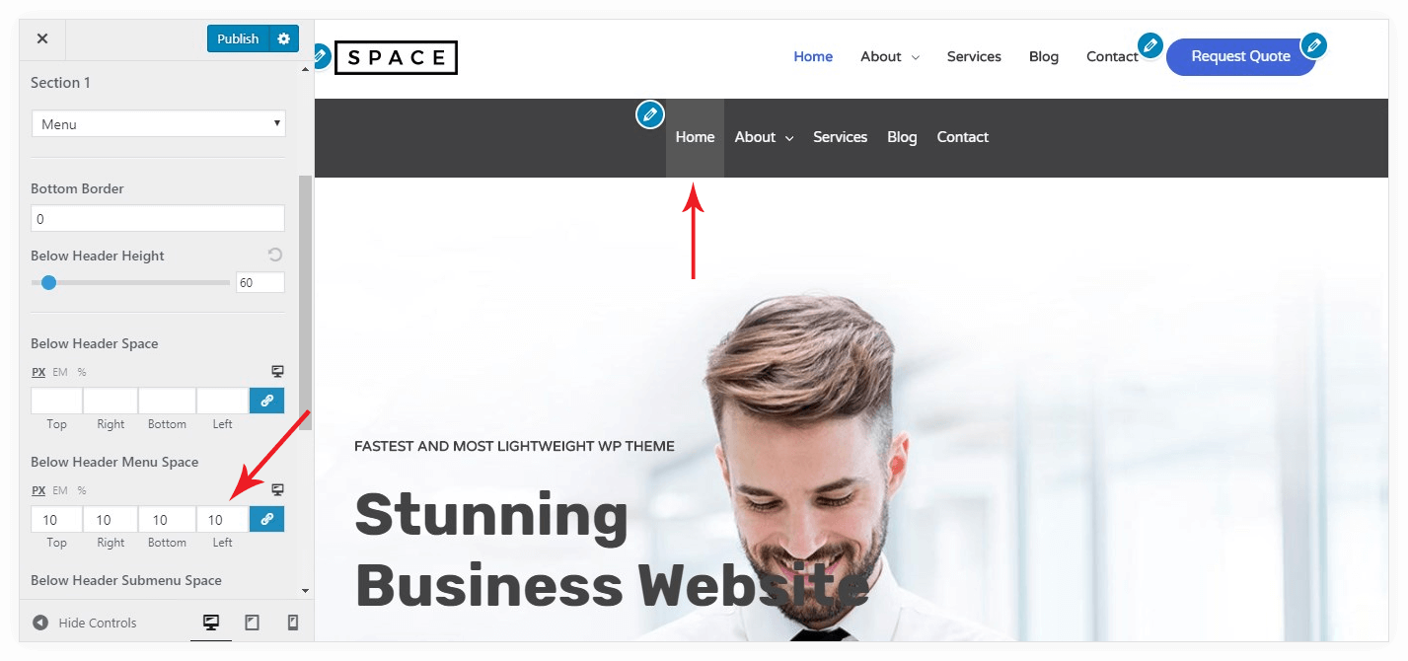
Task: Click the Below Header Height slider handle
Action: coord(48,282)
